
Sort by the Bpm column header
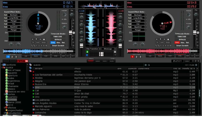pos(123,69)
